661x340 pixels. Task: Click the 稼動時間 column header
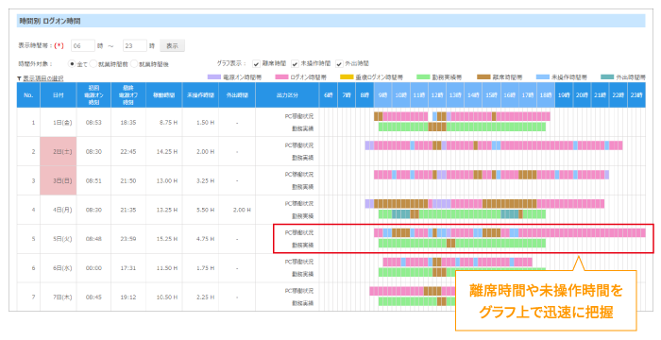(164, 95)
